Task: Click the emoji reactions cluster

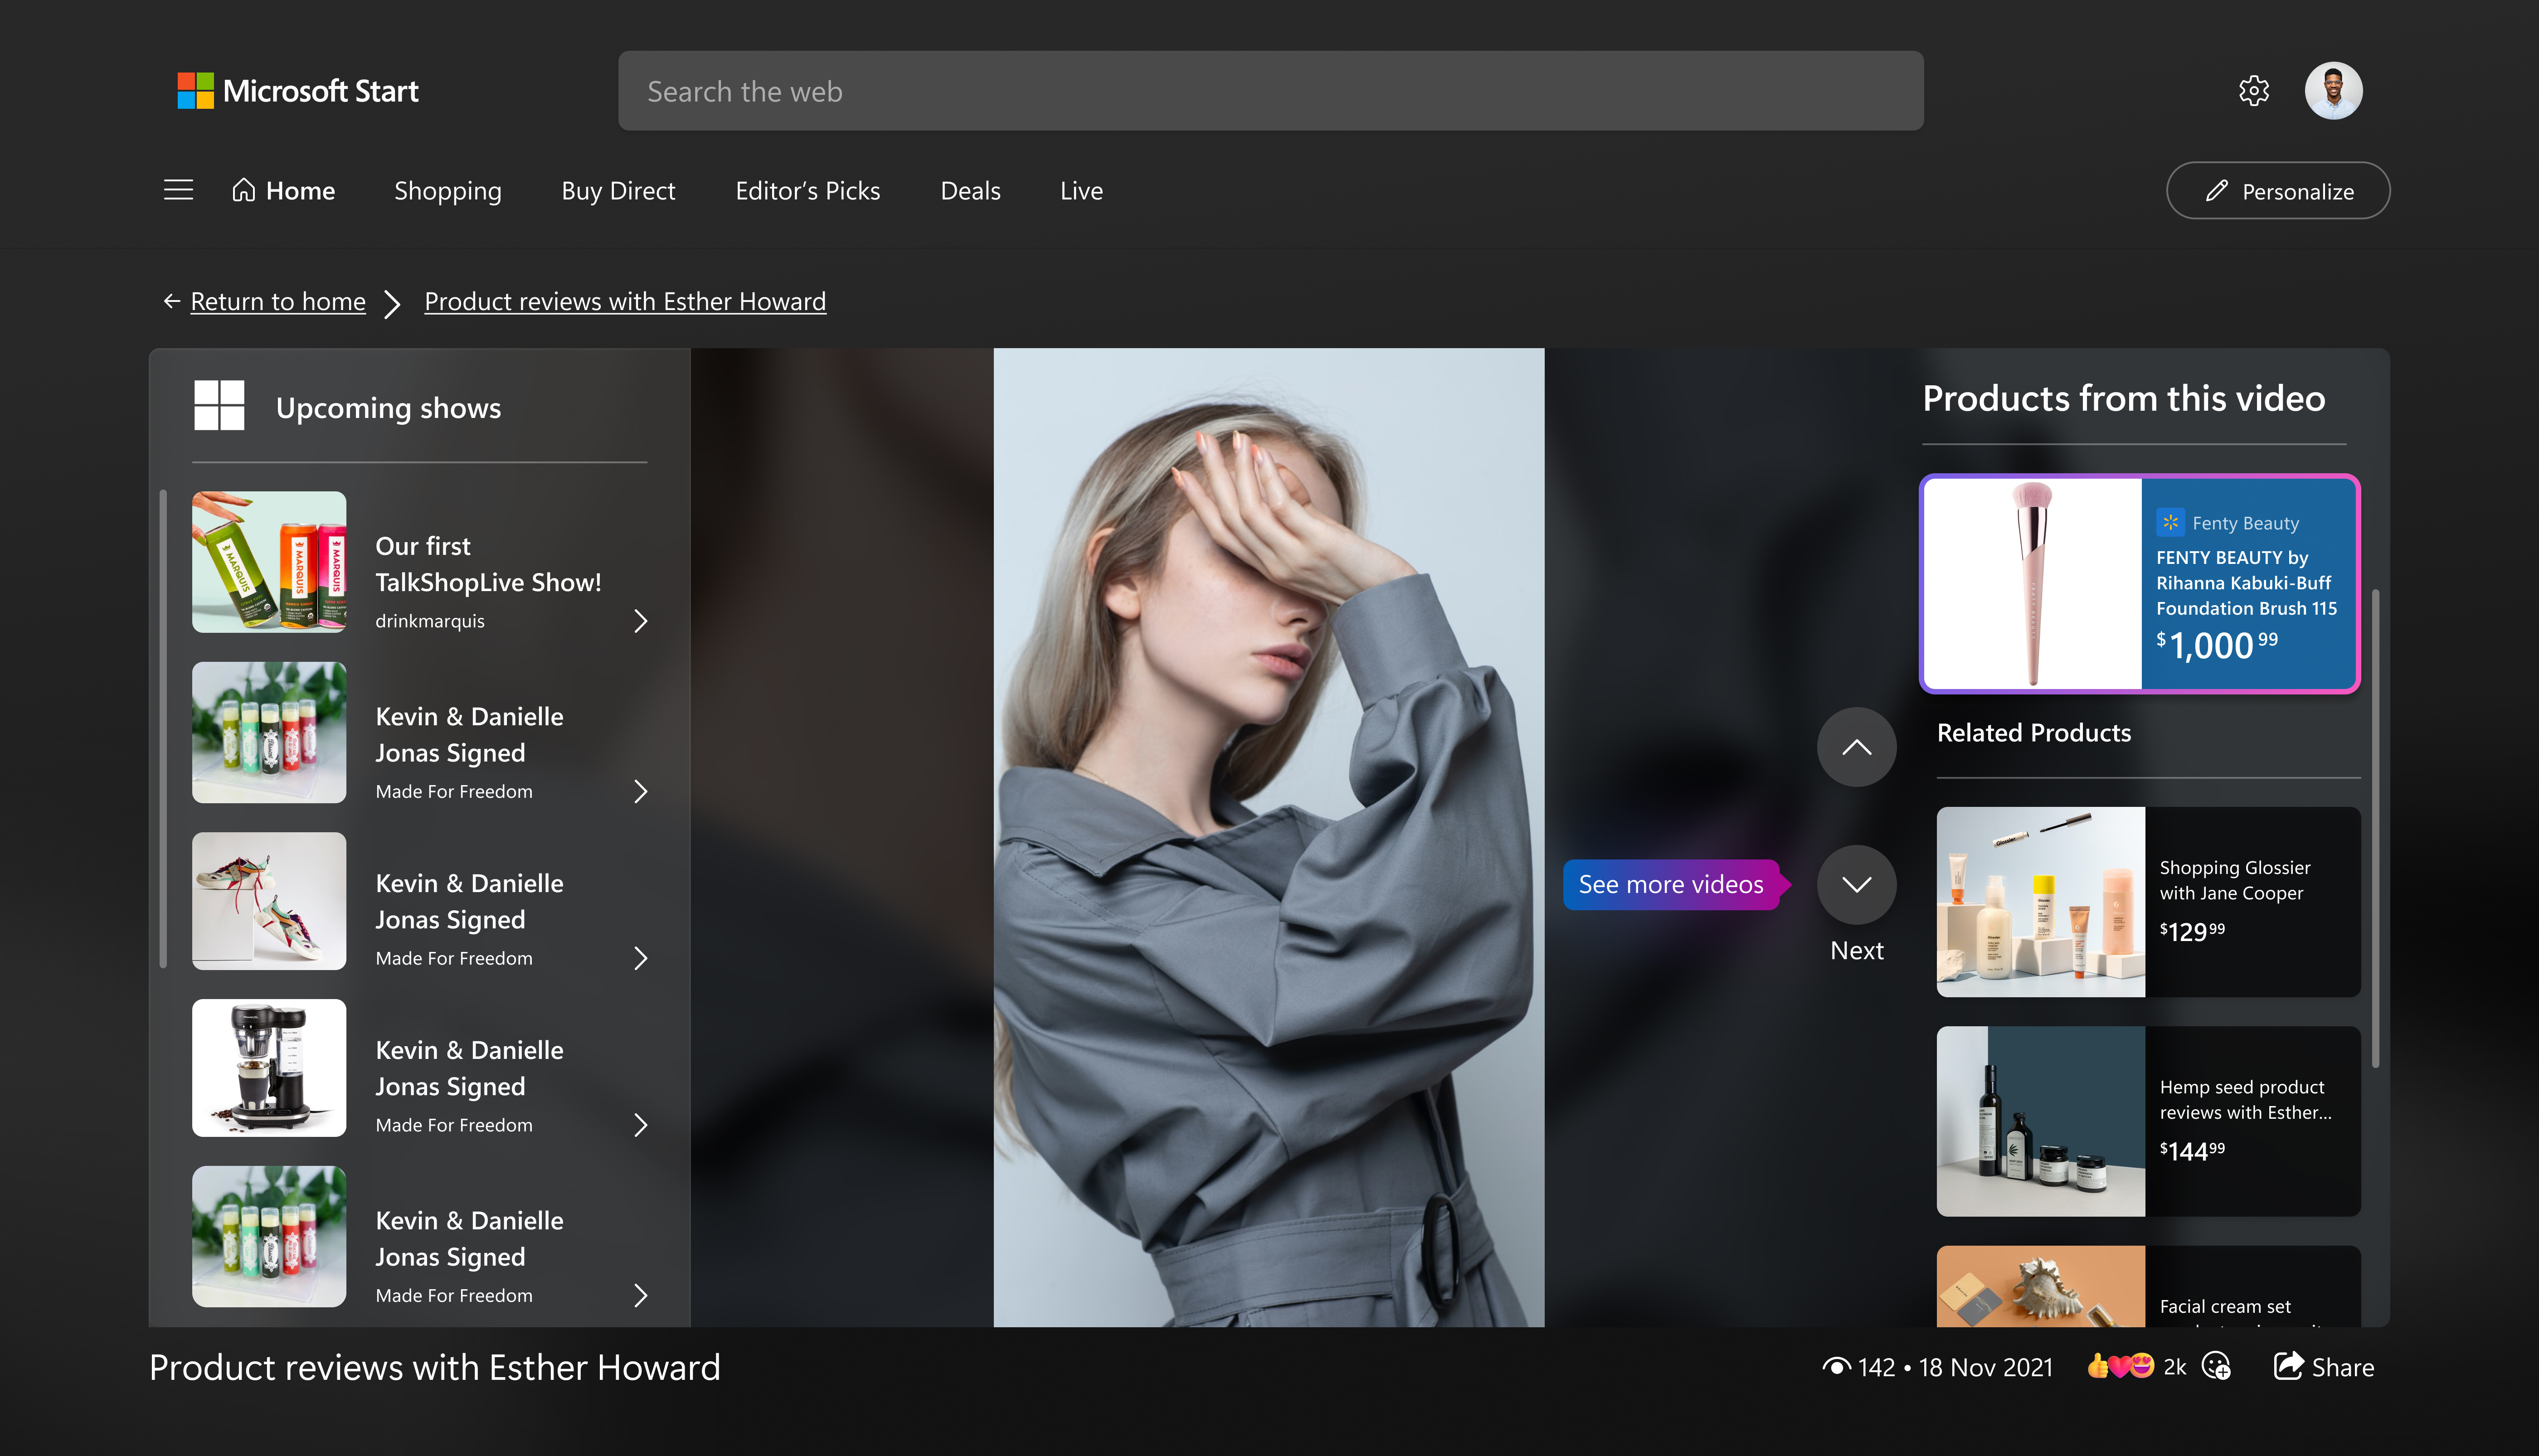Action: point(2120,1366)
